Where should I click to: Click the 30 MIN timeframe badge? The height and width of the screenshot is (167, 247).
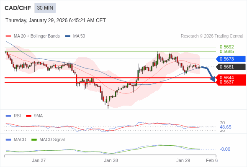(45, 8)
